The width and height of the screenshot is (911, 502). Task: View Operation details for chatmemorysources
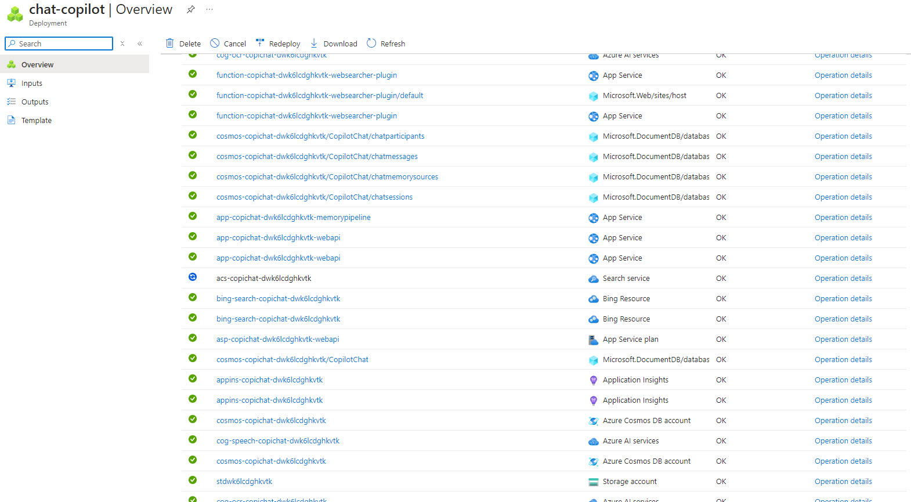843,177
